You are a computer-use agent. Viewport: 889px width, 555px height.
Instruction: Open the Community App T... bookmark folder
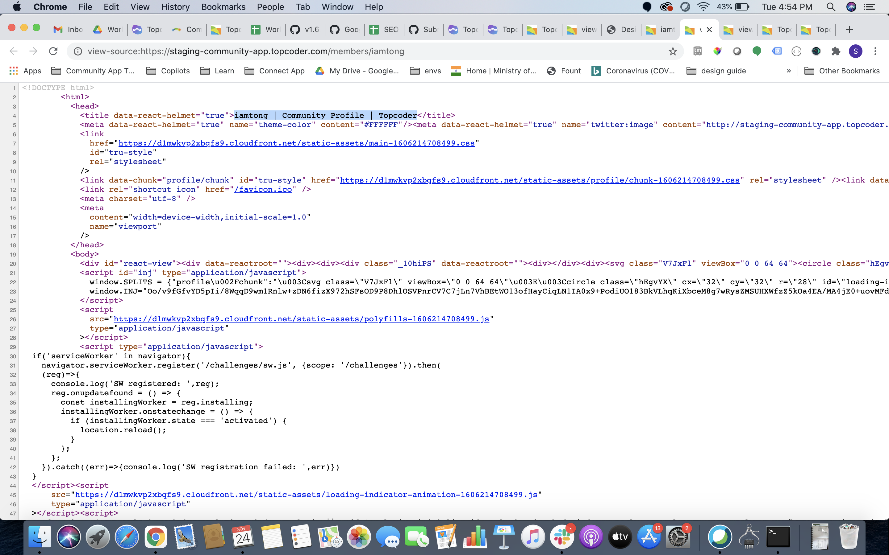[93, 71]
